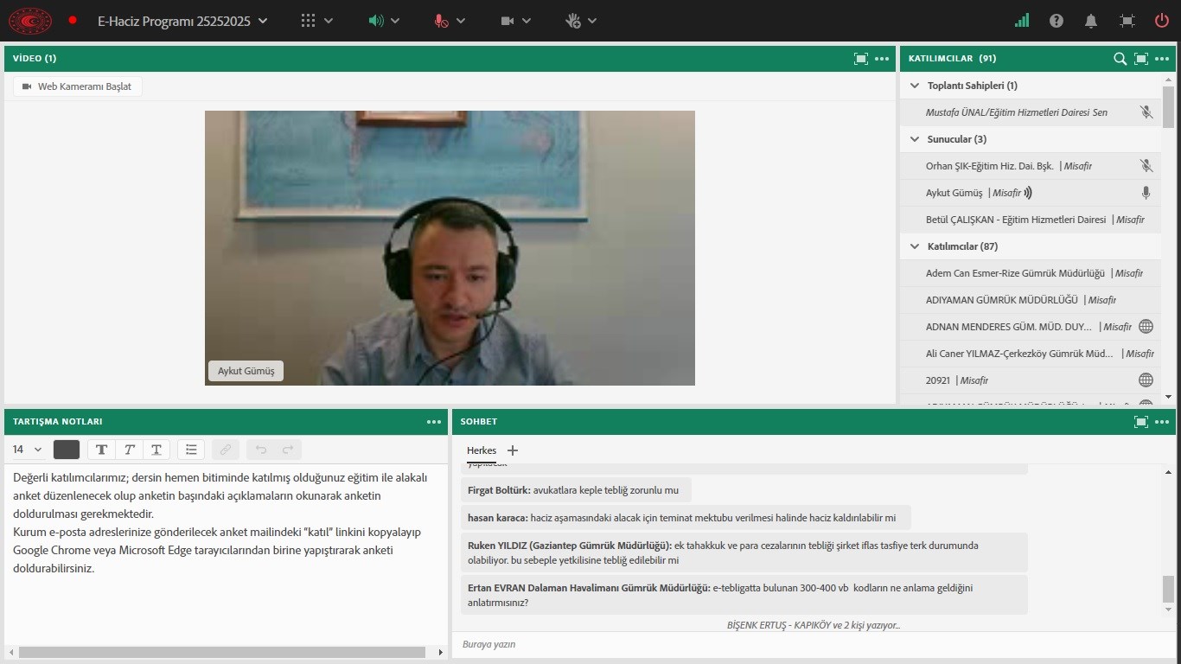The height and width of the screenshot is (664, 1181).
Task: Select Orhan ŞIK in presenters list
Action: [1031, 166]
